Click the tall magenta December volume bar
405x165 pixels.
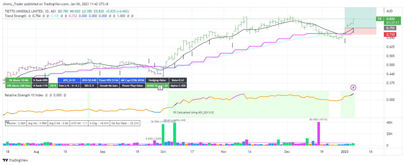(319, 134)
